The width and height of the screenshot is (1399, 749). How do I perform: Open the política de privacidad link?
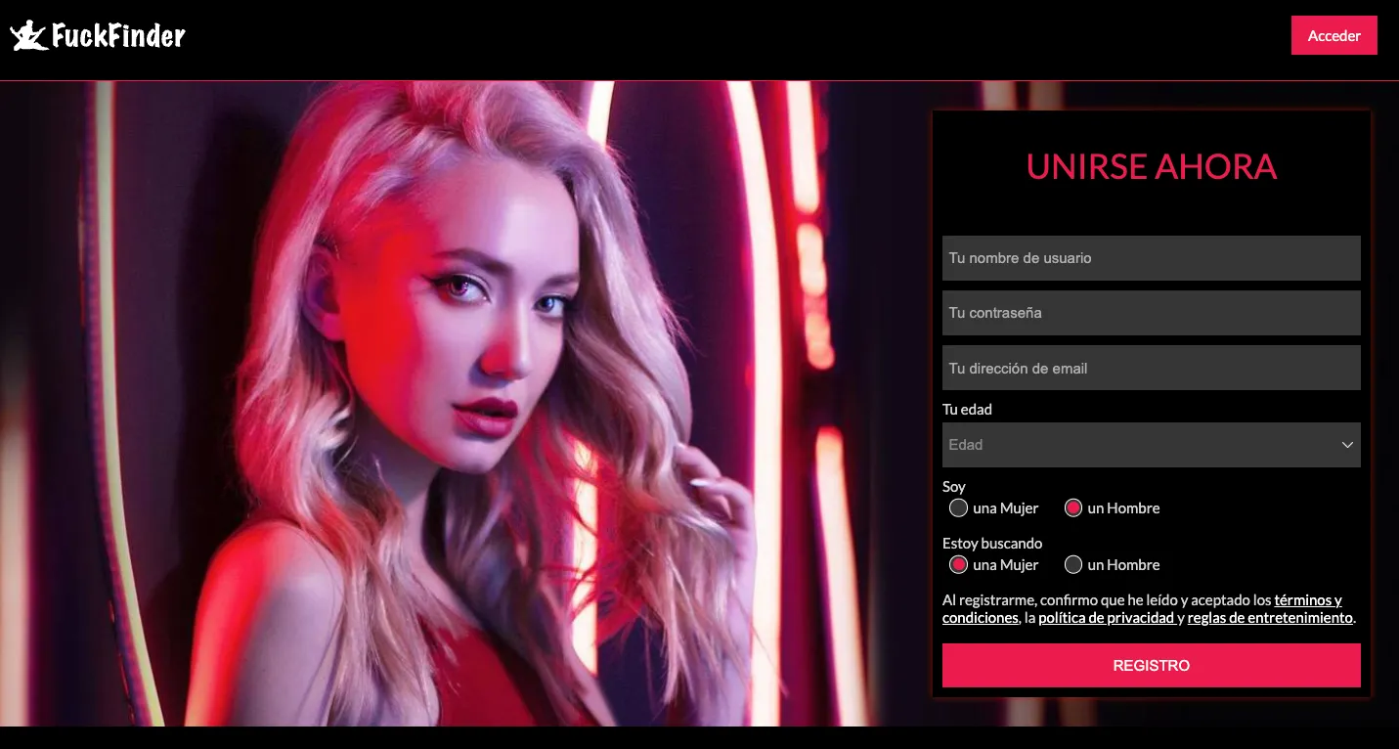click(x=1106, y=618)
